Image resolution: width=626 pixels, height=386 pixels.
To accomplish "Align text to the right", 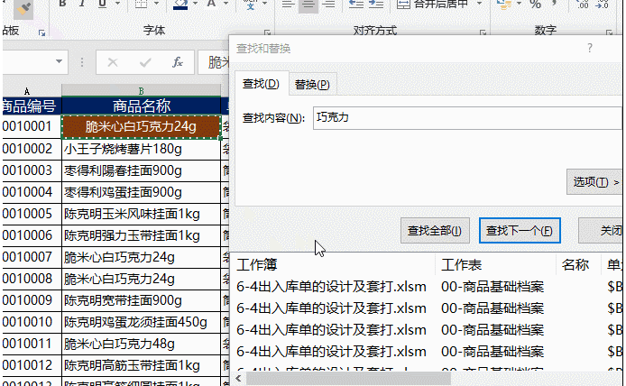I will click(x=328, y=5).
